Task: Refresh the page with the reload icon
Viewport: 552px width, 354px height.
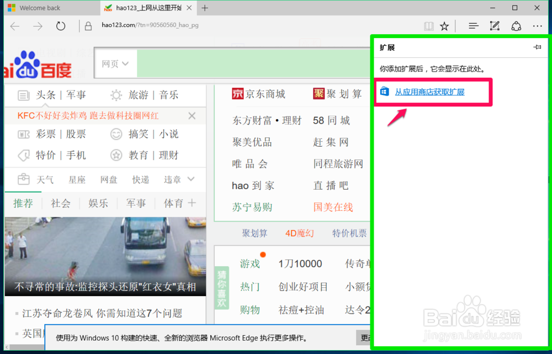Action: tap(61, 26)
